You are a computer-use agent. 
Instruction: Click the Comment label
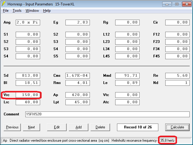tap(11, 114)
